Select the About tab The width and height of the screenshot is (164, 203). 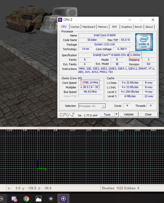click(x=149, y=27)
